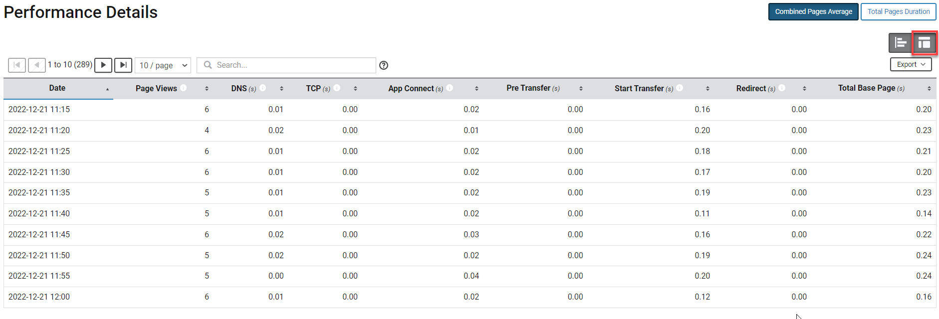This screenshot has width=939, height=319.
Task: Click the Performance Details heading
Action: coord(81,12)
